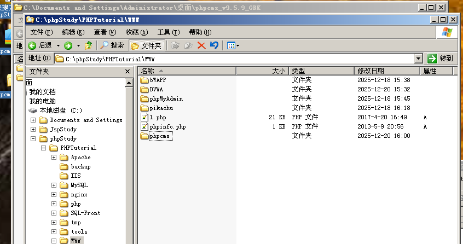Expand the Apache tree node
The width and height of the screenshot is (463, 244).
pos(54,157)
